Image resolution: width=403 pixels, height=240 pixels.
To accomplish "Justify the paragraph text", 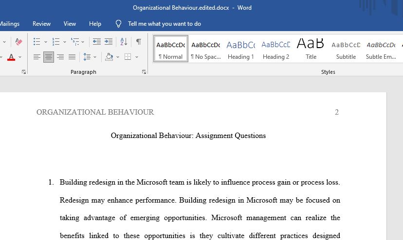I will click(72, 57).
